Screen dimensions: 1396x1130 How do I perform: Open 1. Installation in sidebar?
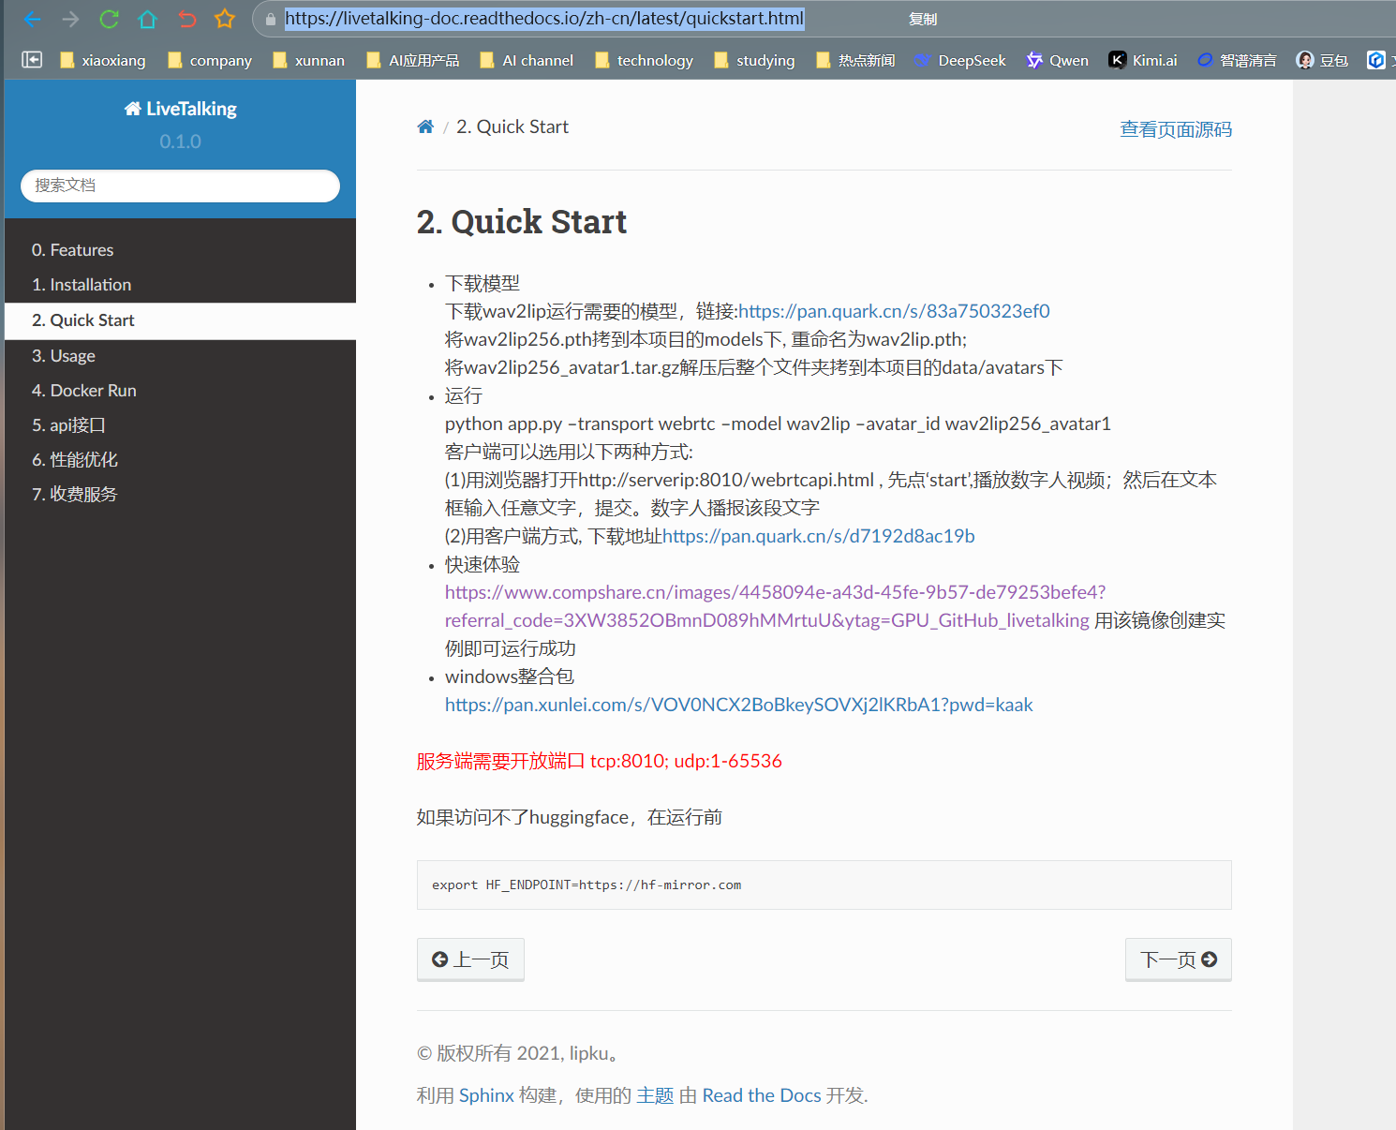point(180,285)
